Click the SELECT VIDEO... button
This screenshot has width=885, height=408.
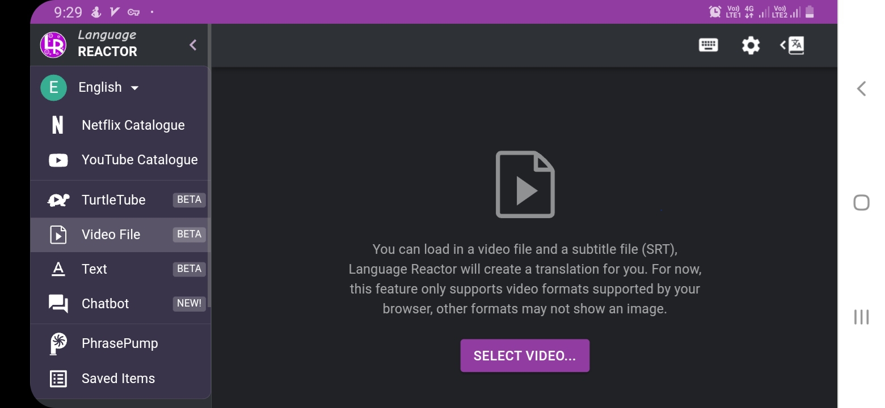pos(525,356)
